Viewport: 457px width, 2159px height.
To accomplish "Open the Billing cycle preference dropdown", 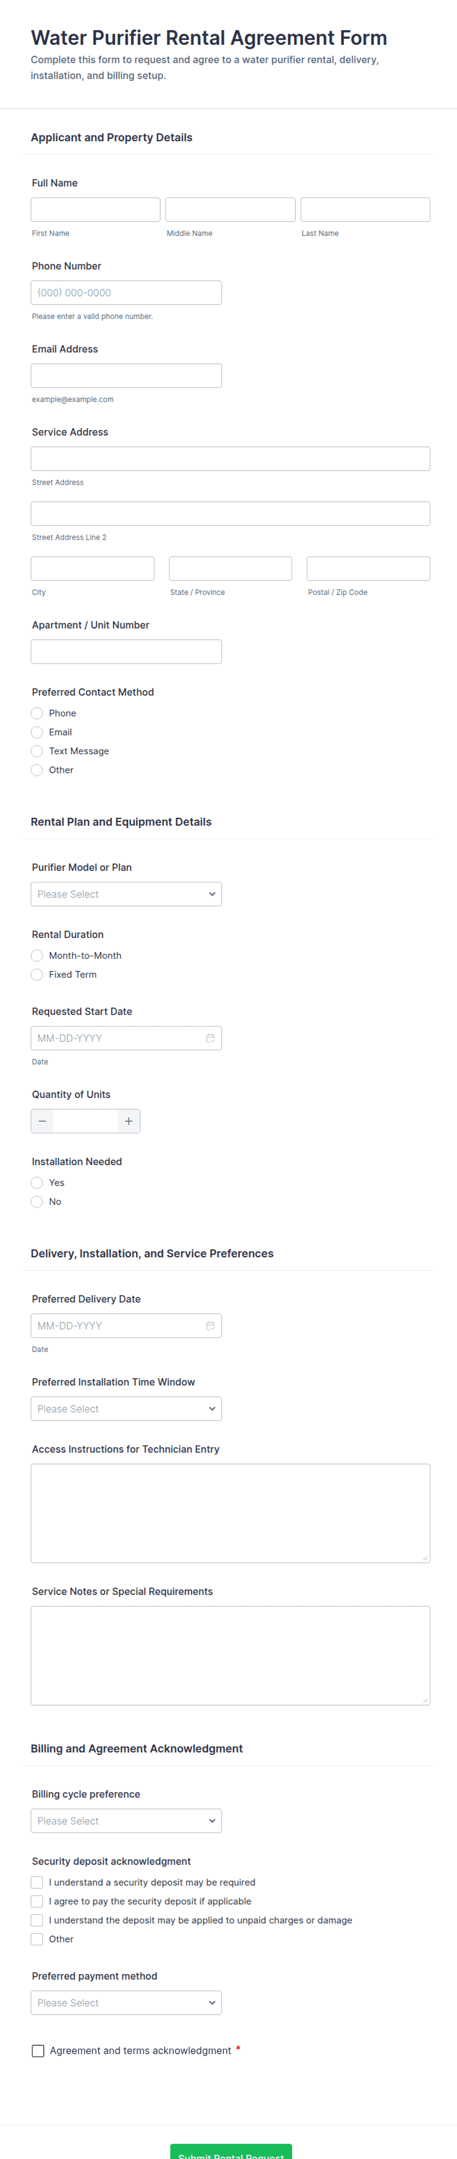I will (125, 1820).
